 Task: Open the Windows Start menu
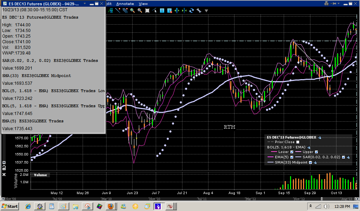pos(9,206)
